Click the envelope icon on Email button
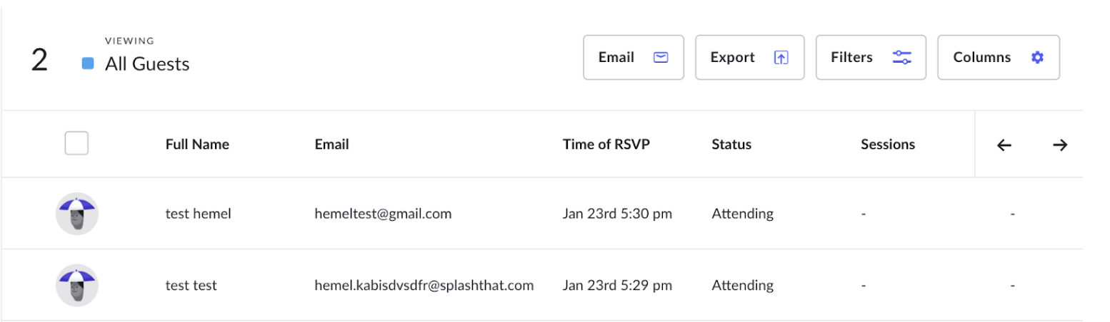 [661, 58]
